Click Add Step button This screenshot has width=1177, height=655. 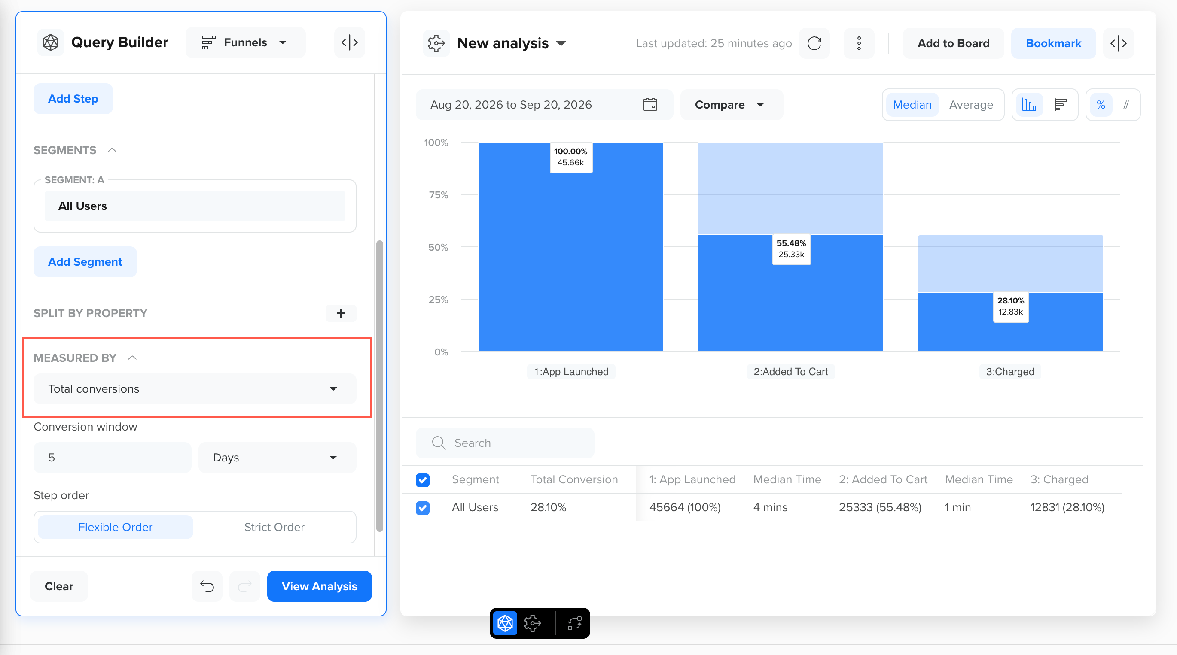coord(73,99)
